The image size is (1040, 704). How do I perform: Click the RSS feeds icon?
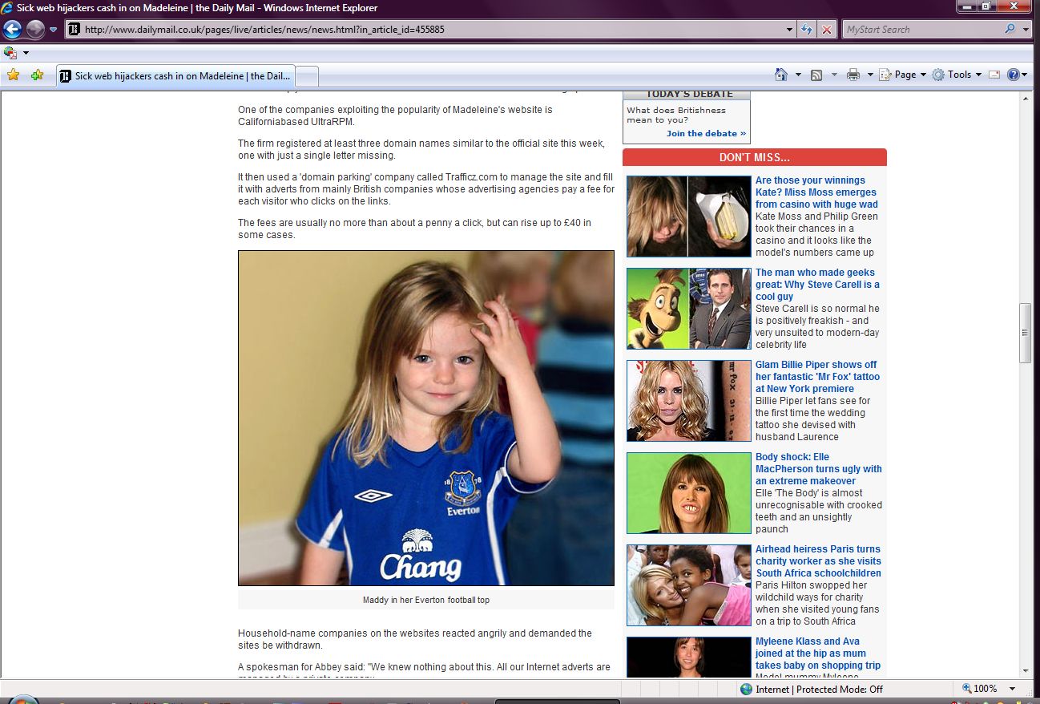click(816, 75)
